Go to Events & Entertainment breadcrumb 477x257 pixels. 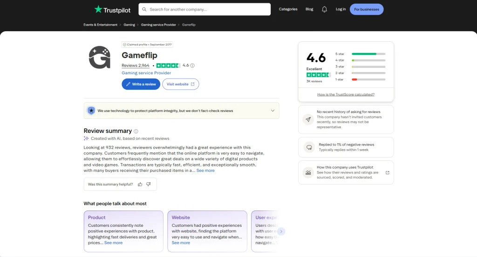coord(101,25)
